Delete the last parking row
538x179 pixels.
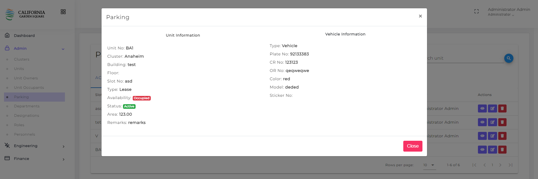[502, 150]
